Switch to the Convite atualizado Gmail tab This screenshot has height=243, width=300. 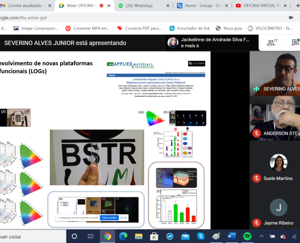click(x=26, y=5)
